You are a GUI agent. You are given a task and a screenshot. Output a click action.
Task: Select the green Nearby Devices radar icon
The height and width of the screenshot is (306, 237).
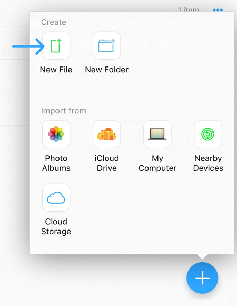(x=208, y=134)
